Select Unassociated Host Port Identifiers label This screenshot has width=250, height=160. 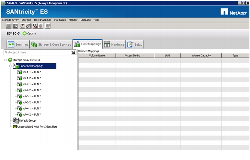coord(37,127)
